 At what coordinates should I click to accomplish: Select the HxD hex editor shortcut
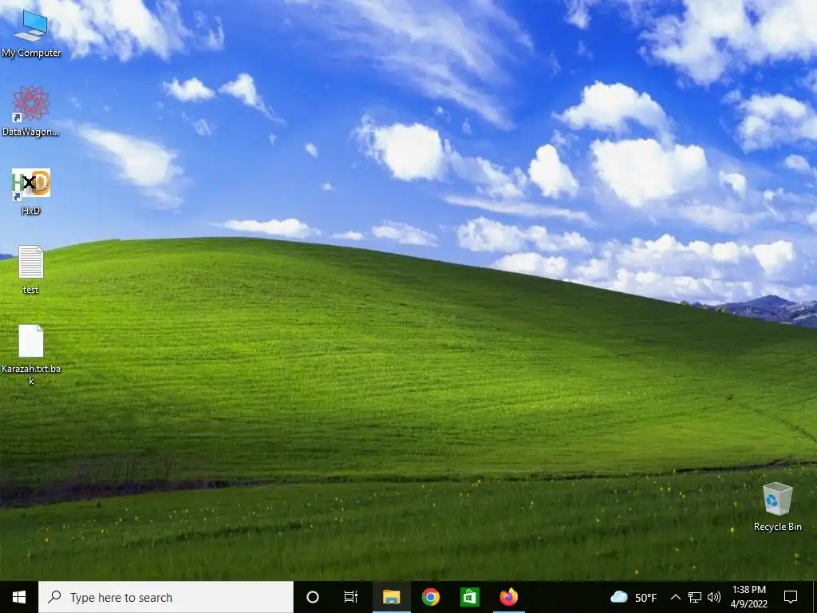point(31,191)
